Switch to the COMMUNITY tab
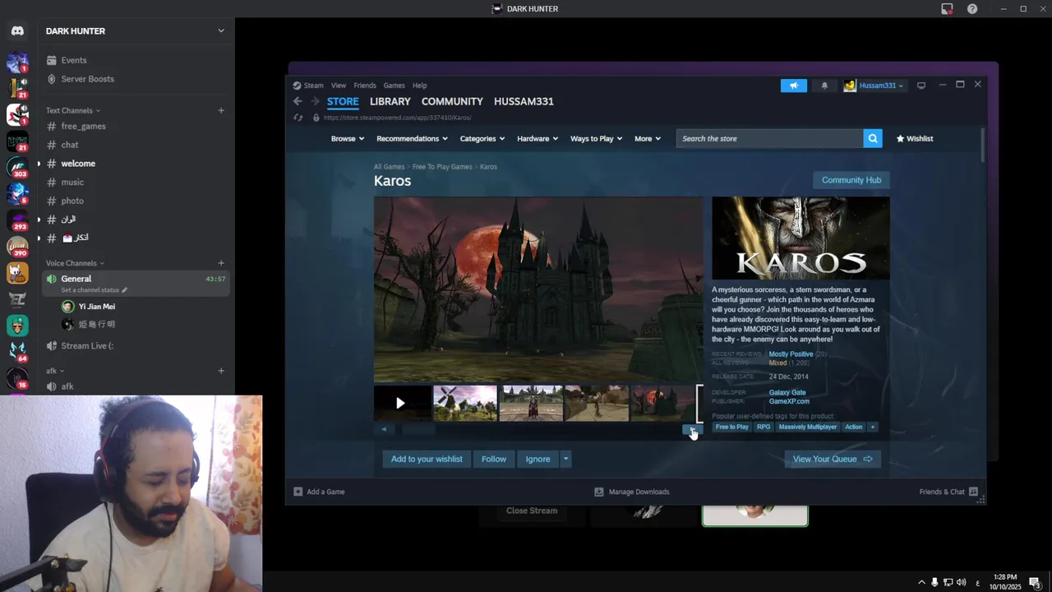Screen dimensions: 1052x592 (x=452, y=101)
